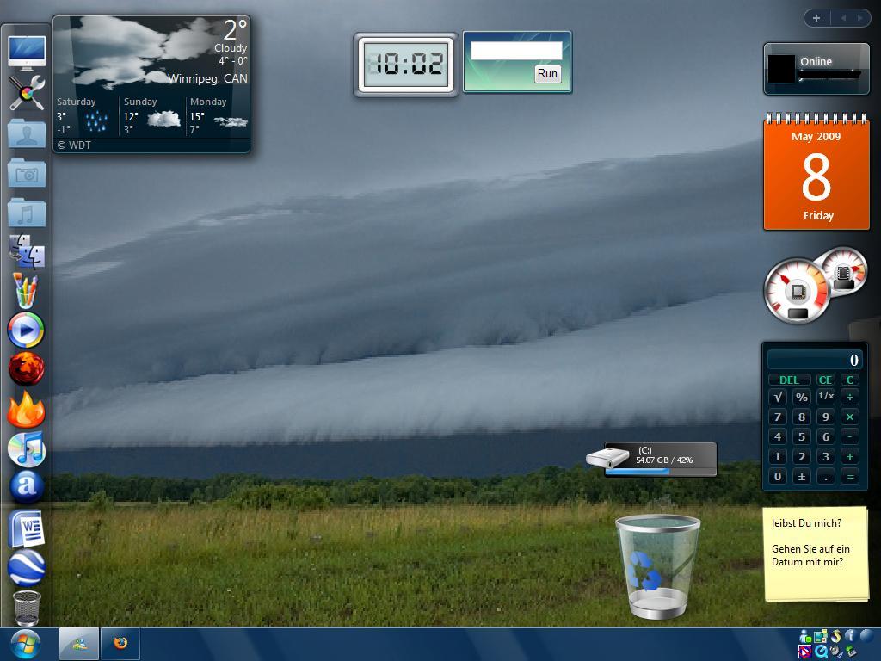The image size is (881, 661).
Task: Open the music folder in dock
Action: [27, 213]
